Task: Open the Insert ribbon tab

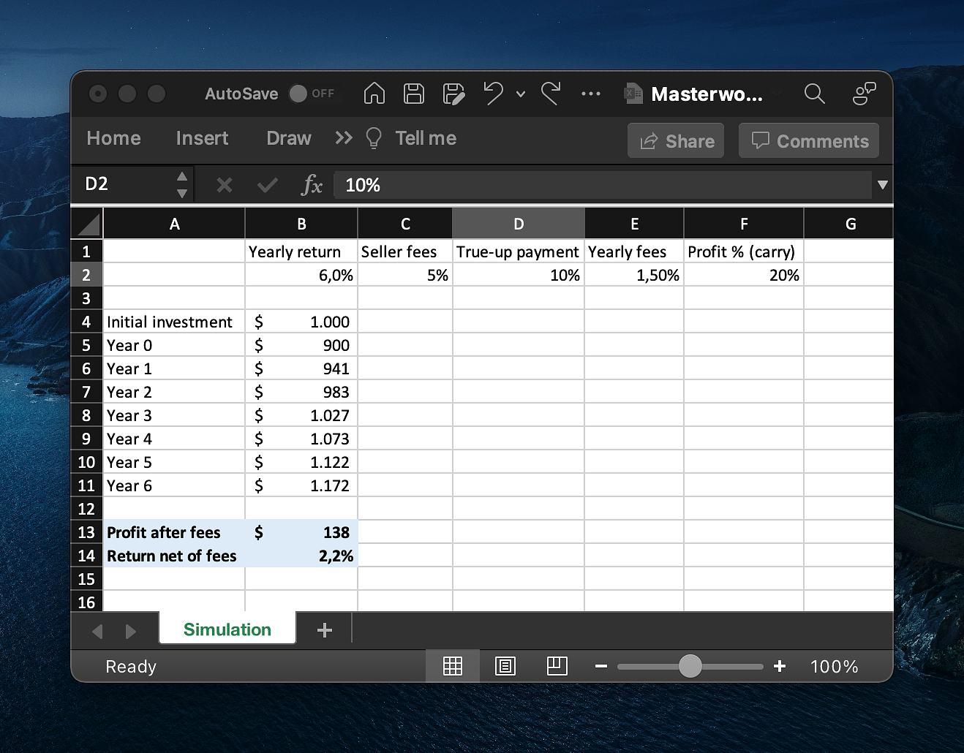Action: (x=202, y=138)
